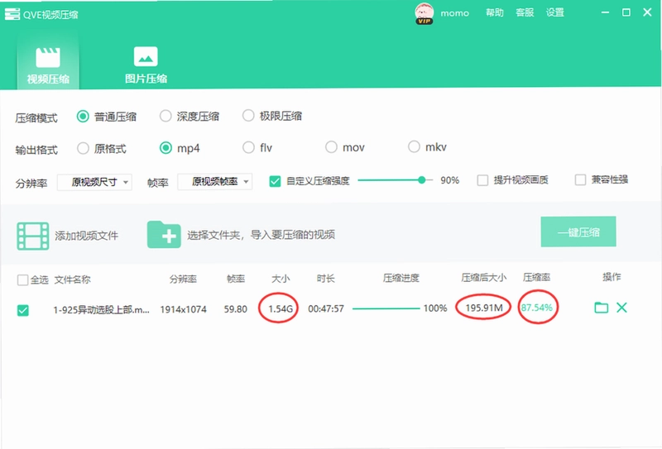Image resolution: width=662 pixels, height=449 pixels.
Task: Click the 压缩进度 column header
Action: click(x=401, y=278)
